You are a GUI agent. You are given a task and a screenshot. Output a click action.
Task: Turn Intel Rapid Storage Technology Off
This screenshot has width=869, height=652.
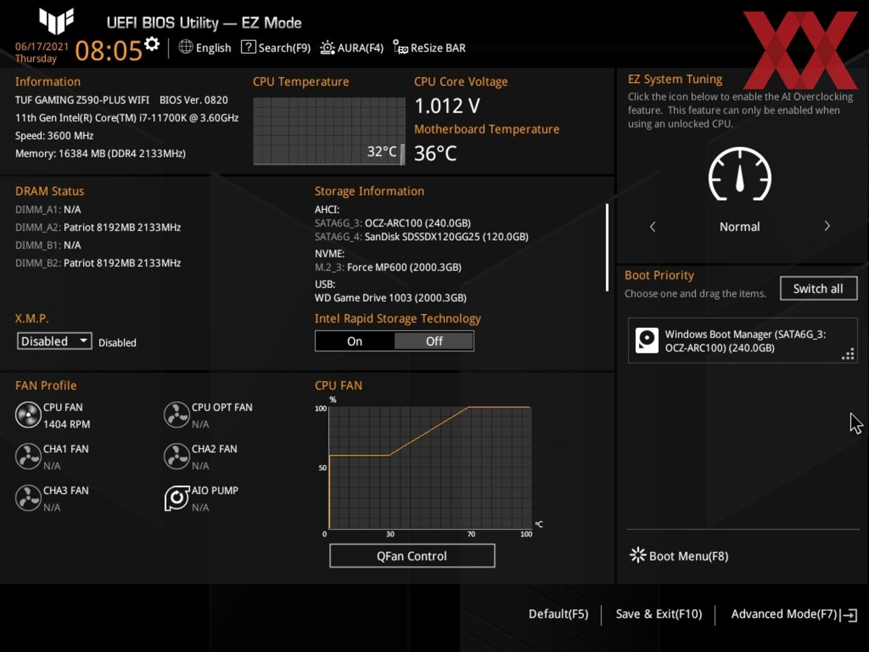click(434, 341)
